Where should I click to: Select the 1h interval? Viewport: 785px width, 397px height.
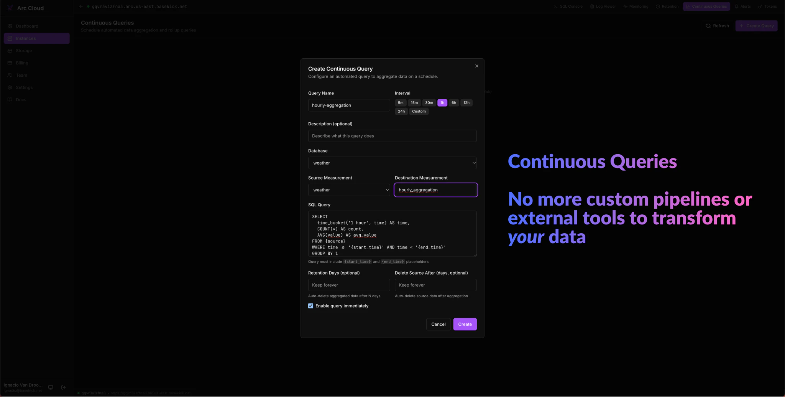(442, 103)
